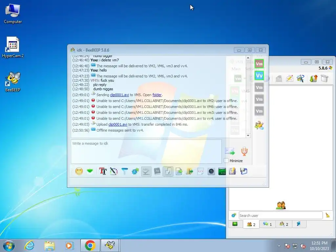
Task: Open the folder link in chat
Action: tap(157, 95)
